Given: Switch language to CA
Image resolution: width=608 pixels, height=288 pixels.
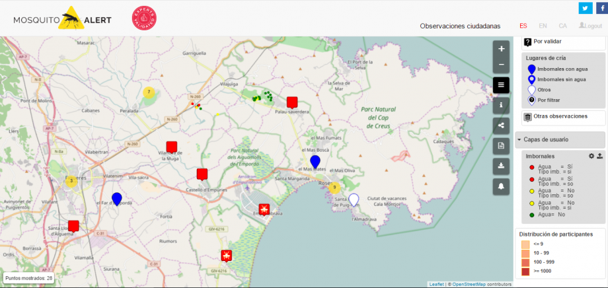Looking at the screenshot, I should click(x=562, y=26).
